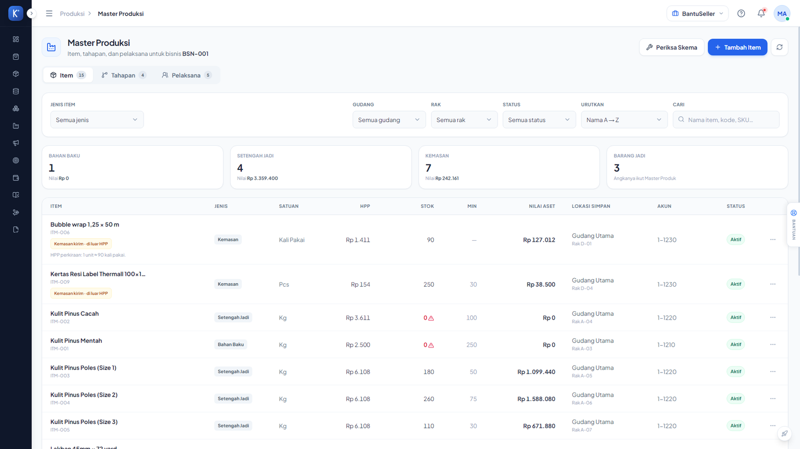Click the item search input field
The width and height of the screenshot is (800, 449).
tap(726, 120)
